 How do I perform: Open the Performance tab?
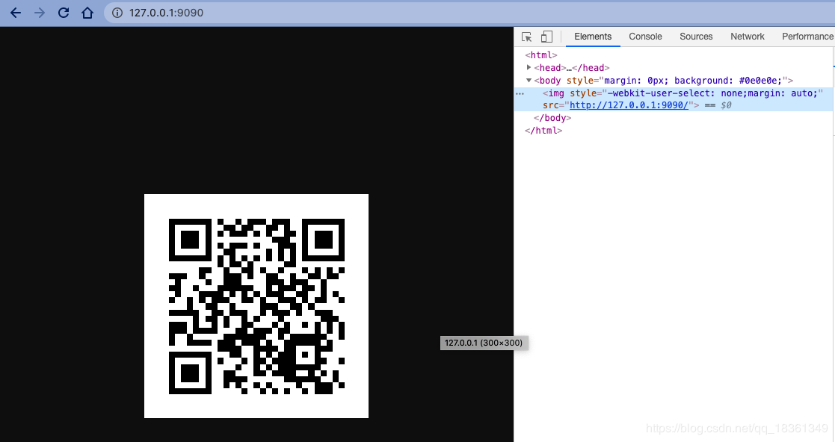807,37
